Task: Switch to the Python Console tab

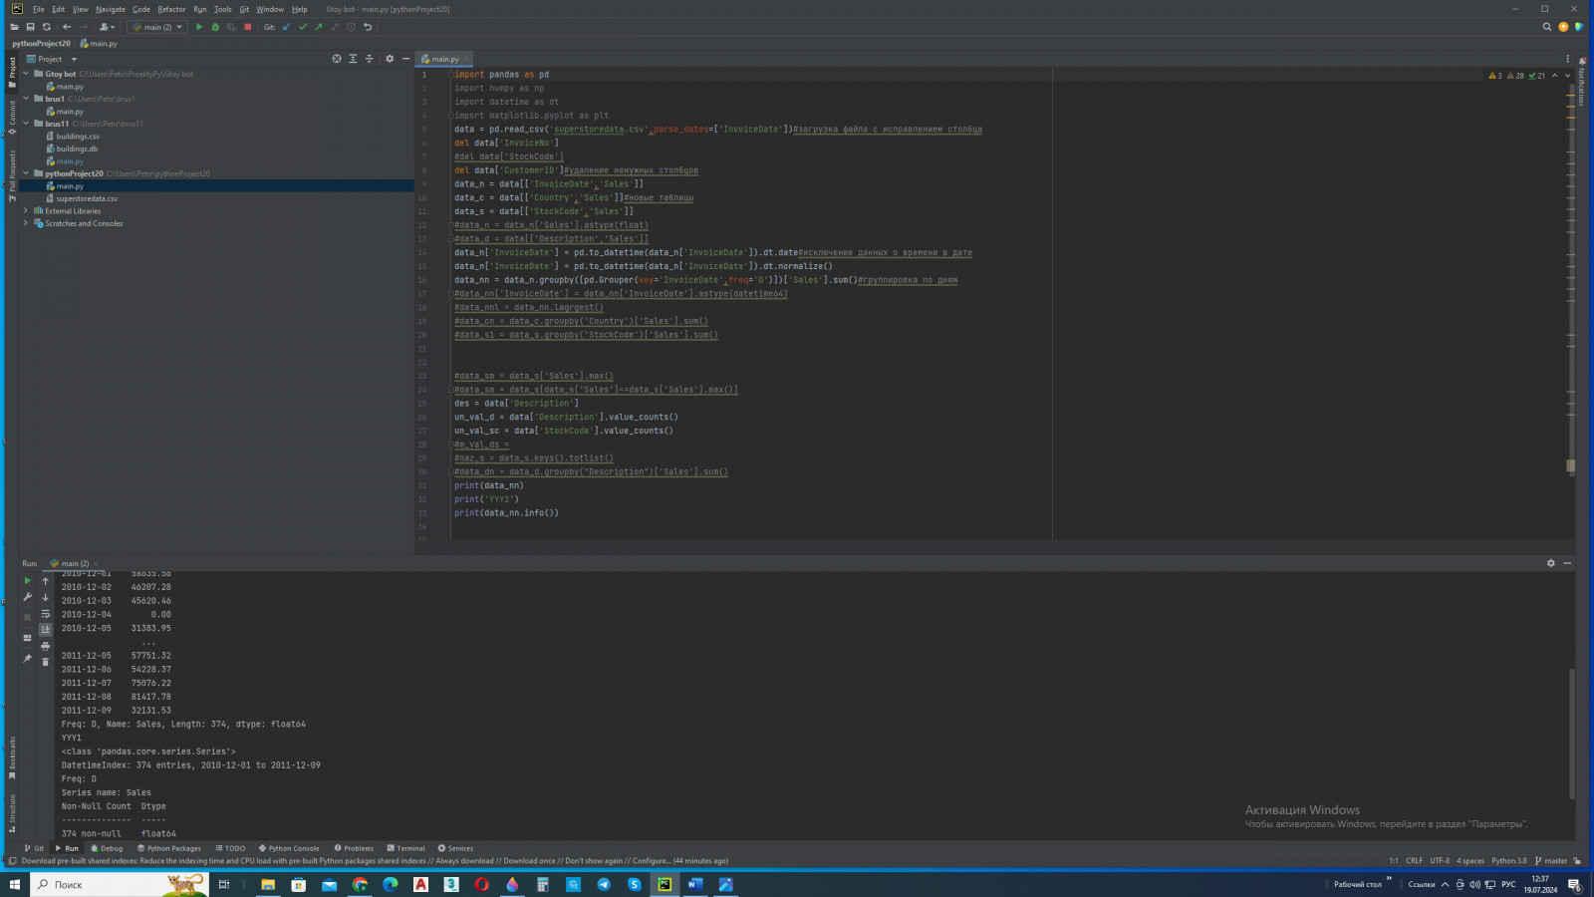Action: (x=289, y=848)
